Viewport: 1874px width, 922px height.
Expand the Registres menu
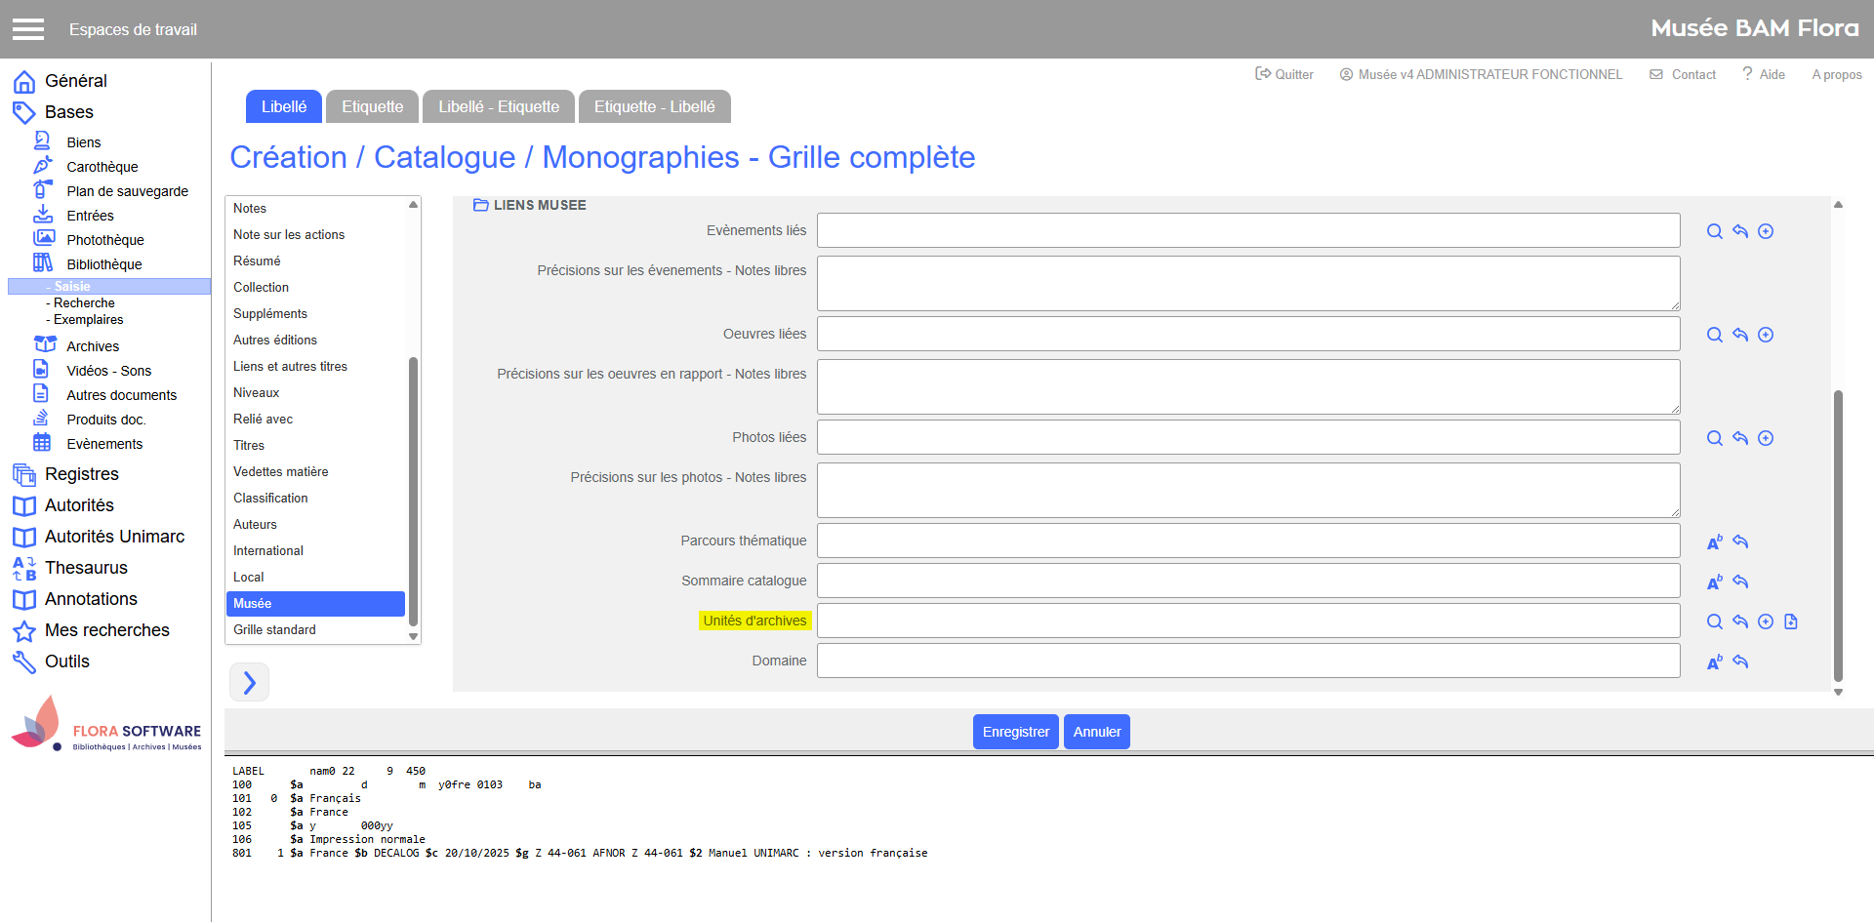[82, 474]
